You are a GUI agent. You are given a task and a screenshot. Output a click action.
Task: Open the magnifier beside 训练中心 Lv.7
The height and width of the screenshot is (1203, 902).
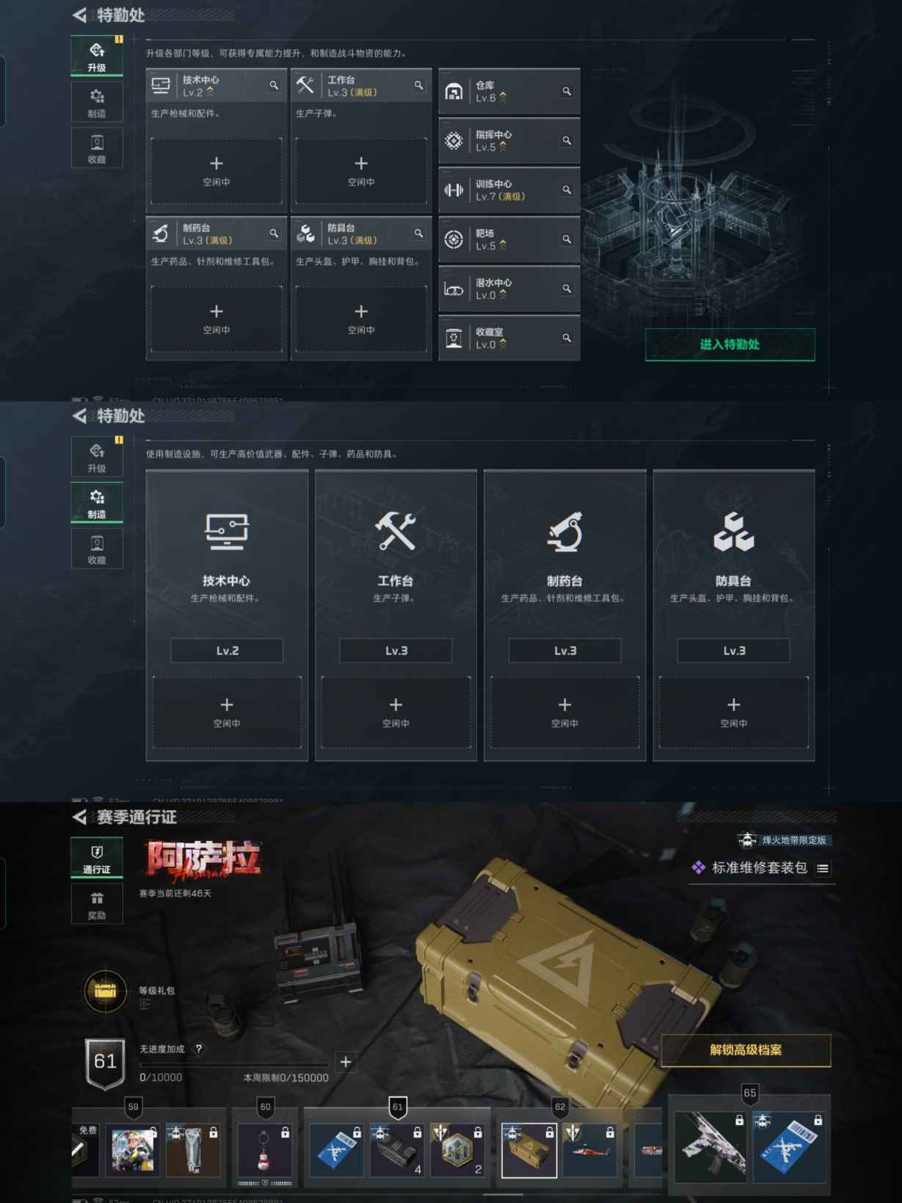click(x=567, y=189)
